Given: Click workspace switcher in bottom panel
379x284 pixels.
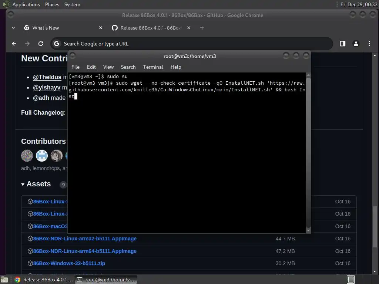Looking at the screenshot, I should [x=351, y=280].
